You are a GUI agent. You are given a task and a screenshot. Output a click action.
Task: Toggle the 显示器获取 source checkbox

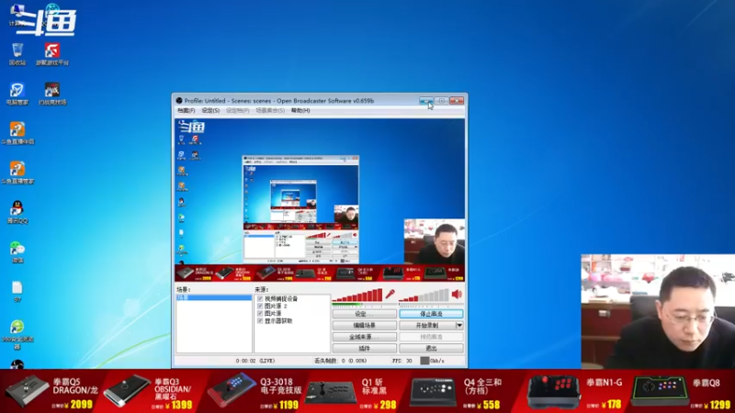pos(260,320)
